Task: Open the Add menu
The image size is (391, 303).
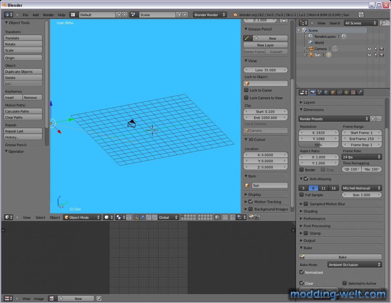Action: [36, 15]
